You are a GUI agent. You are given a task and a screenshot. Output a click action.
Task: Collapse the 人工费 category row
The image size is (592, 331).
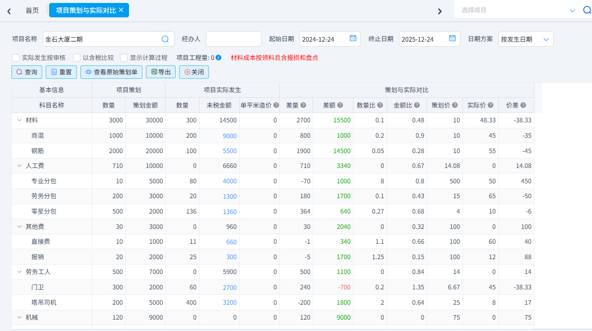[19, 166]
